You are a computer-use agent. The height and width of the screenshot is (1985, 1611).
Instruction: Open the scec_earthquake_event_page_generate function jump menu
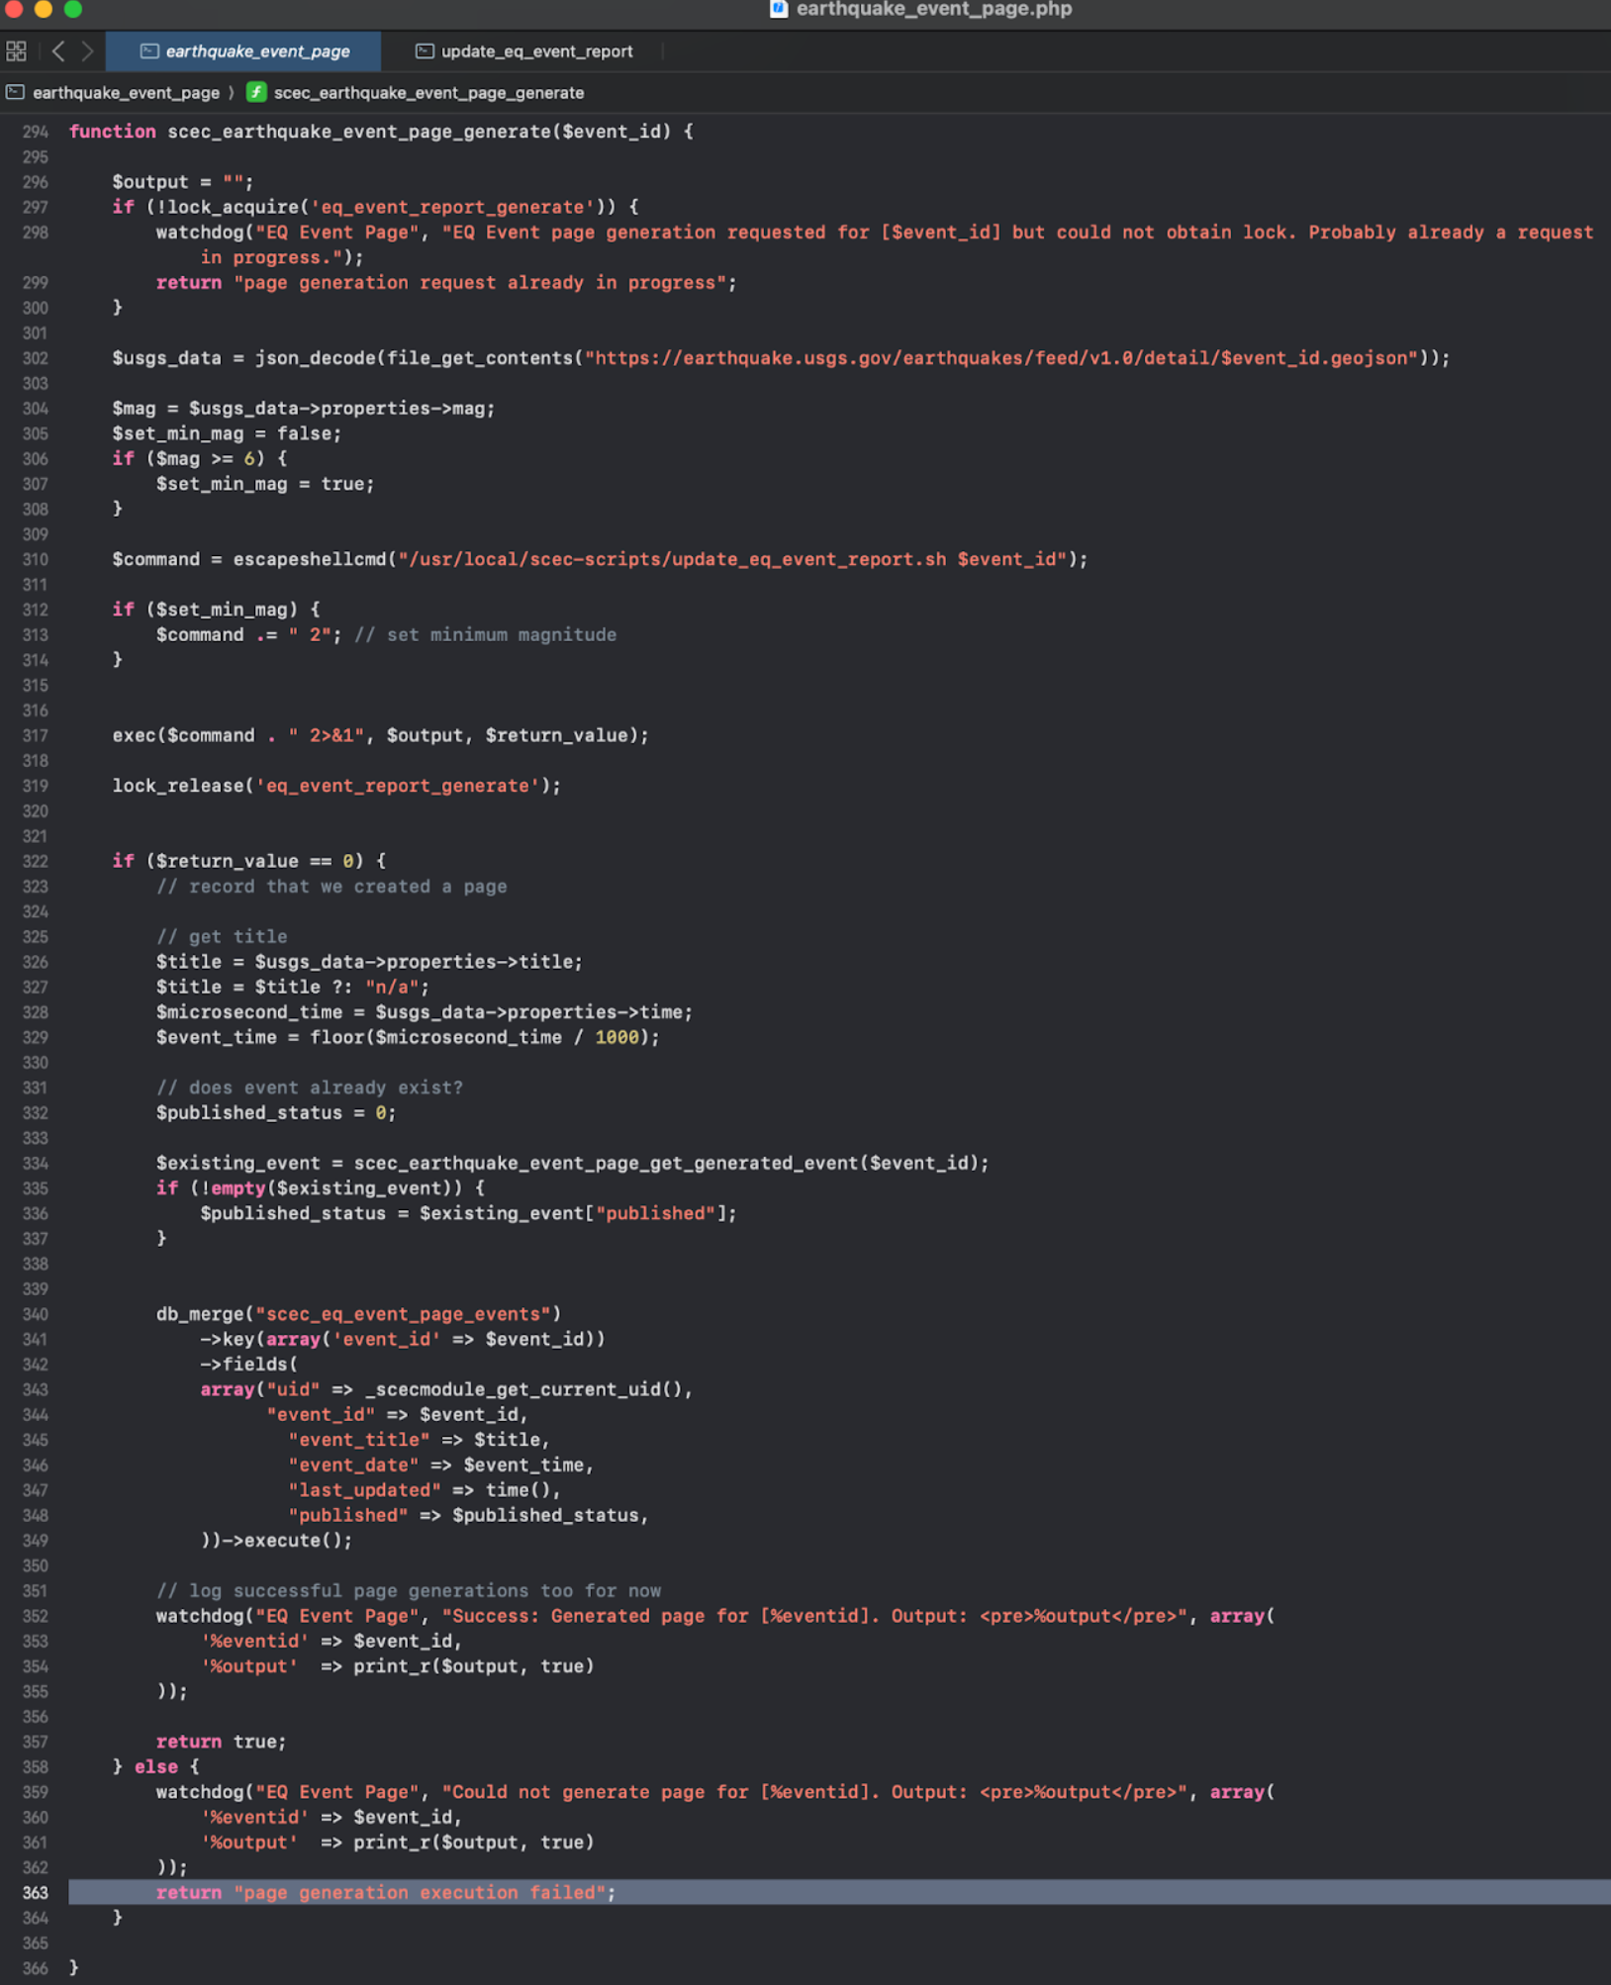(428, 92)
